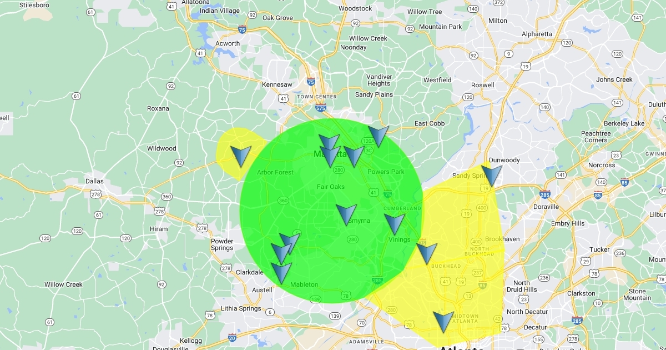Open the marker beside the Buckhead I-75 shield
Screen dimensions: 666x350
[x=427, y=253]
